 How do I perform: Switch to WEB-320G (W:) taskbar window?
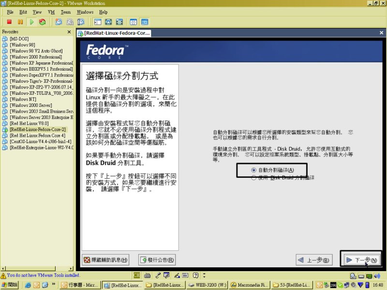[x=208, y=285]
